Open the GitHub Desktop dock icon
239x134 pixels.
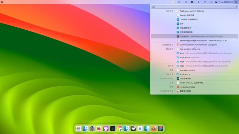106,129
